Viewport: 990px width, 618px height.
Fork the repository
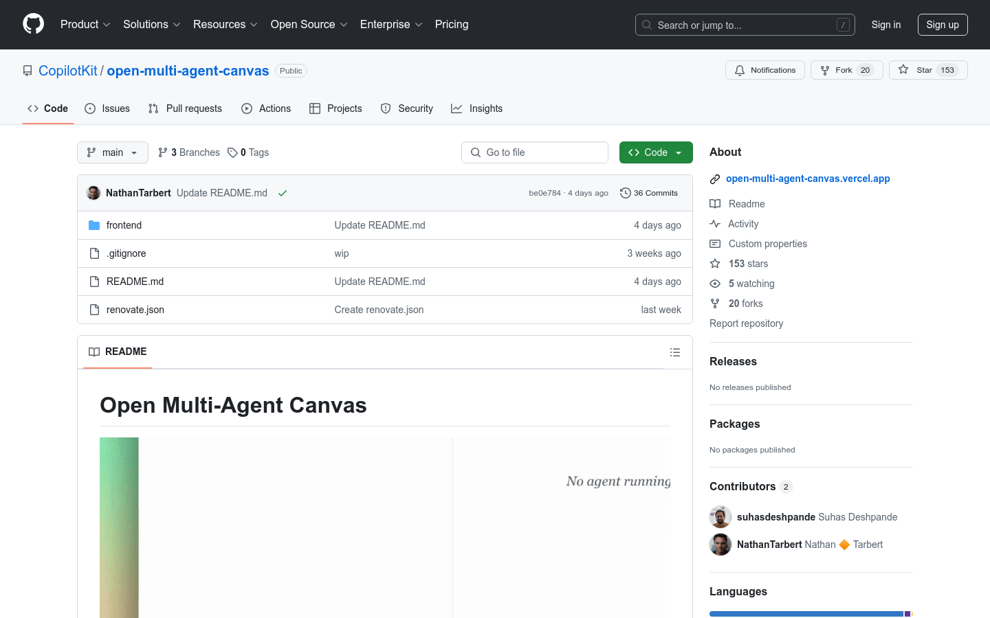point(837,70)
